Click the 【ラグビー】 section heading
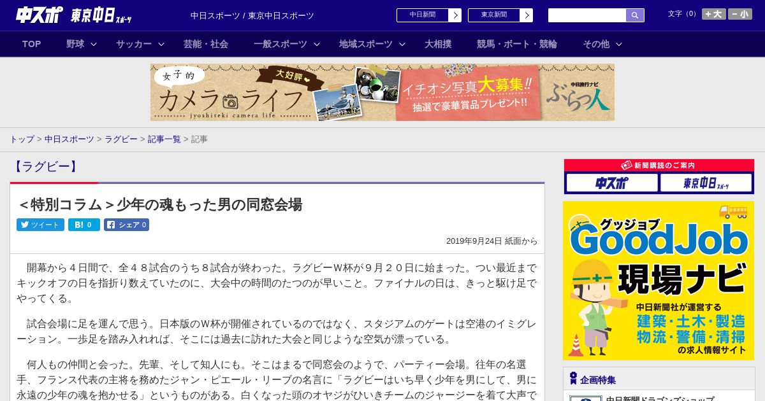This screenshot has height=401, width=765. tap(45, 167)
